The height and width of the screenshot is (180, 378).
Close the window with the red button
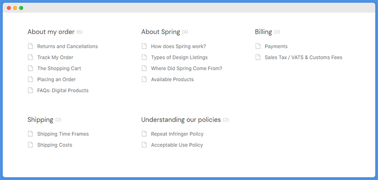point(9,8)
